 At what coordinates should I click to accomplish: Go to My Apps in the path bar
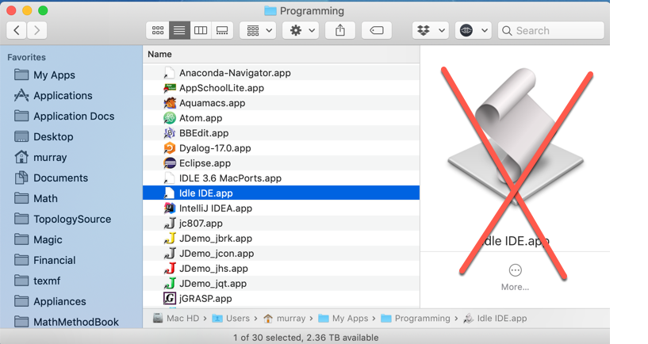click(x=343, y=319)
